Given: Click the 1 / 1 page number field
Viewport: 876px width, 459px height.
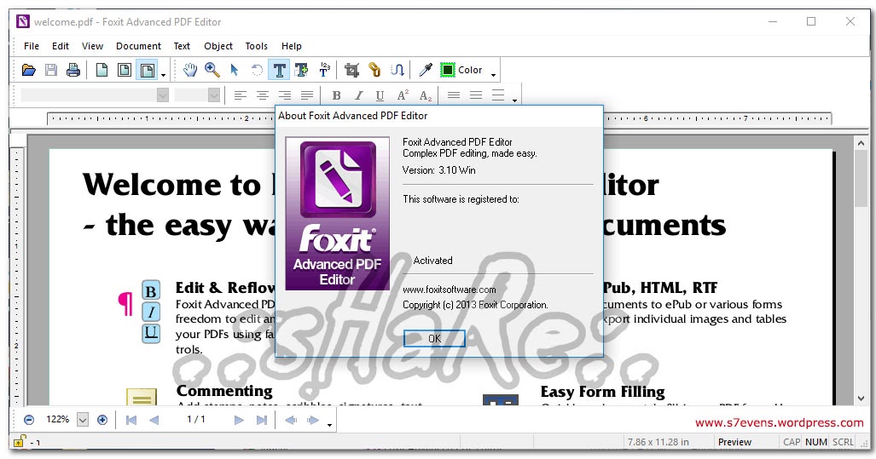Looking at the screenshot, I should click(196, 420).
